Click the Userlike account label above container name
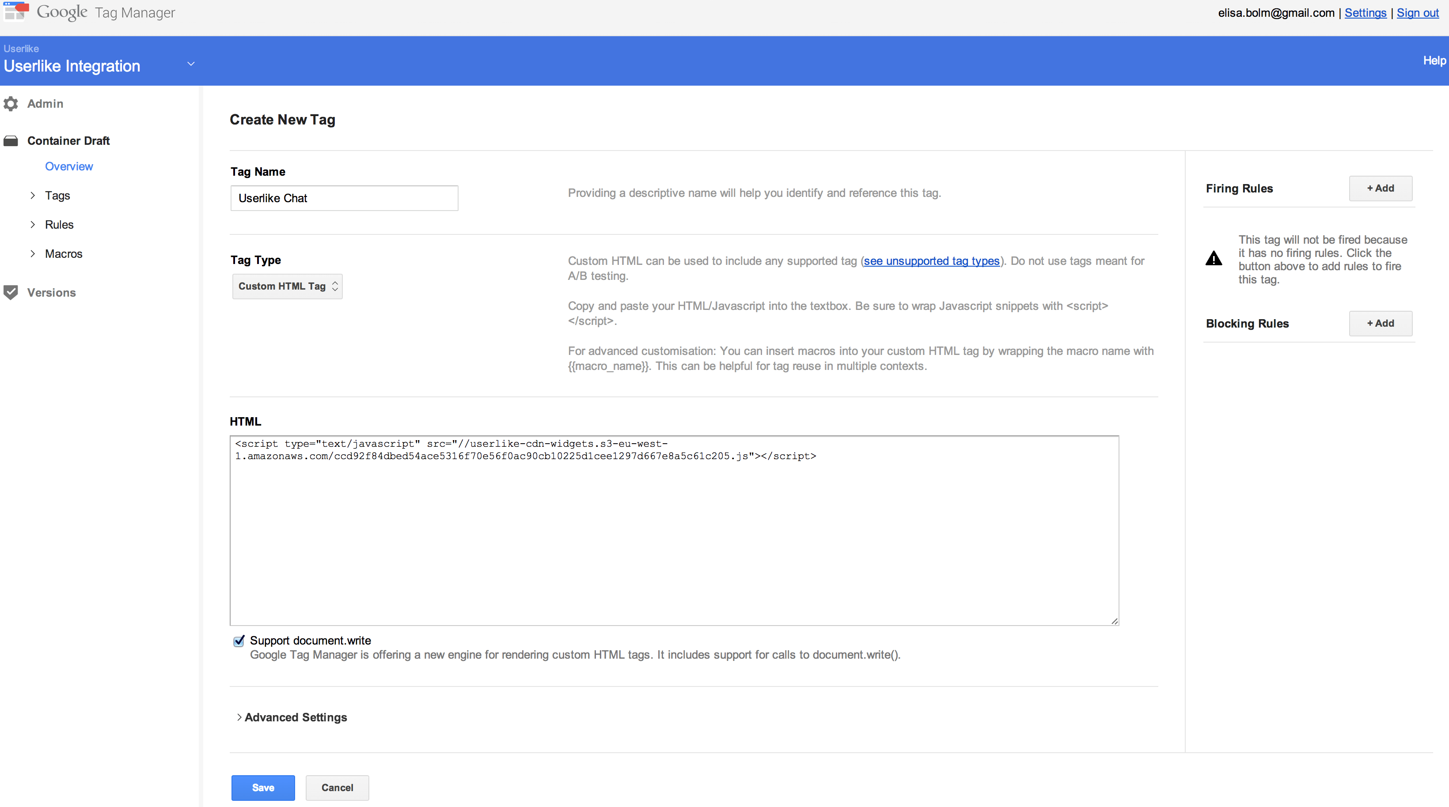Viewport: 1449px width, 807px height. (x=21, y=49)
